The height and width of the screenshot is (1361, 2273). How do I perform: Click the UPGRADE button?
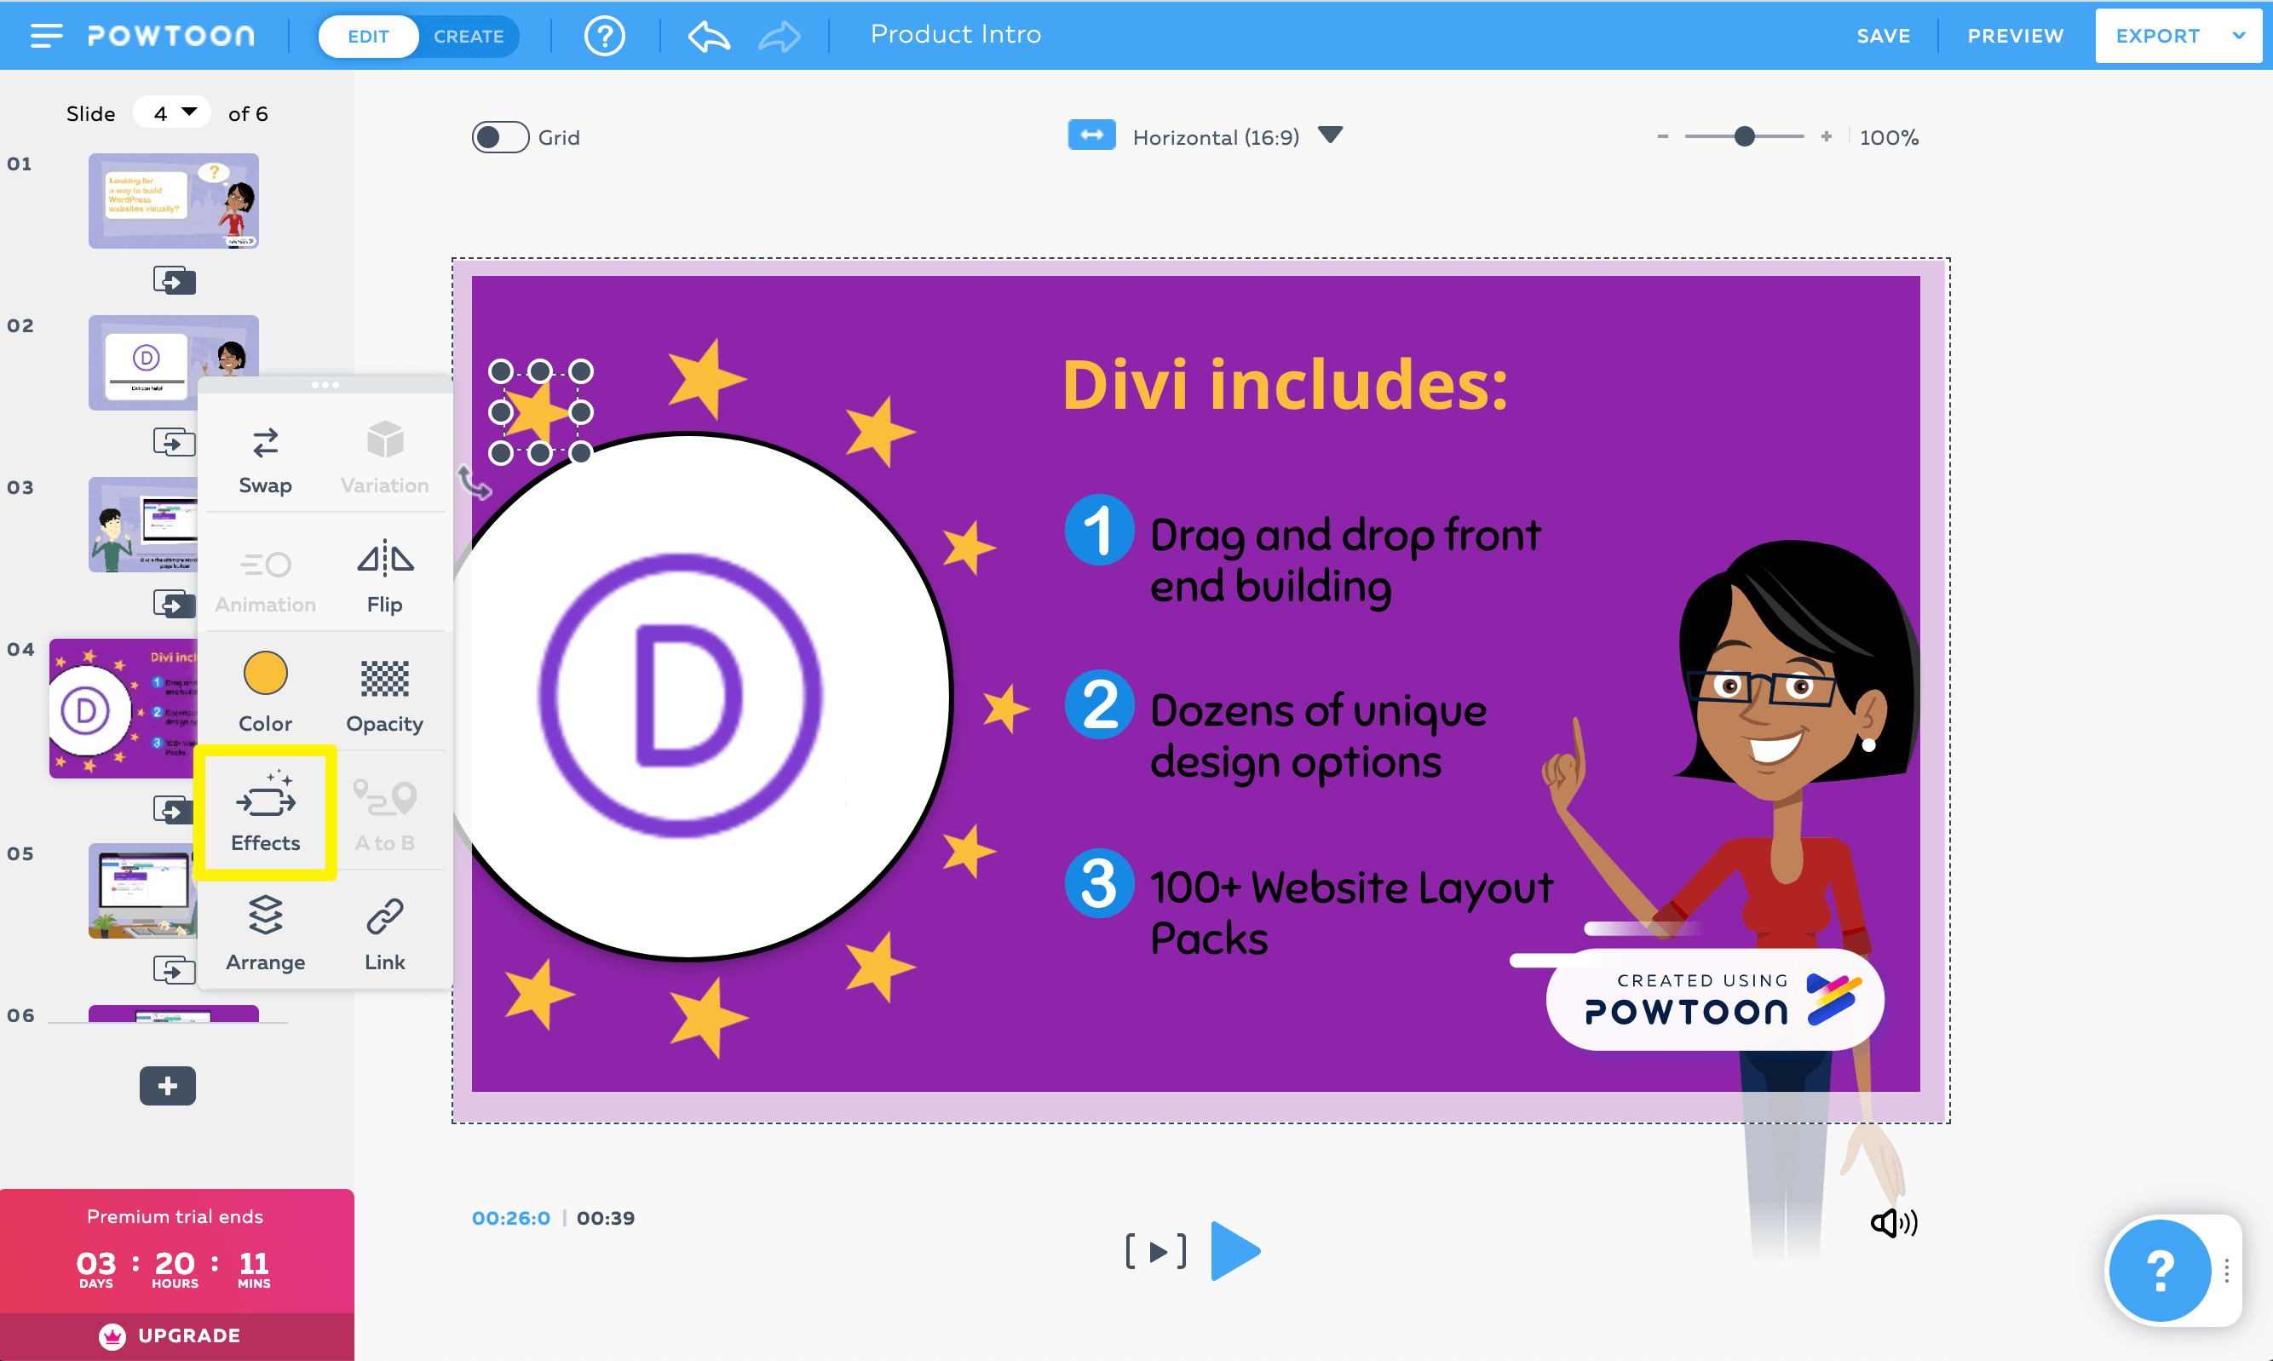176,1335
